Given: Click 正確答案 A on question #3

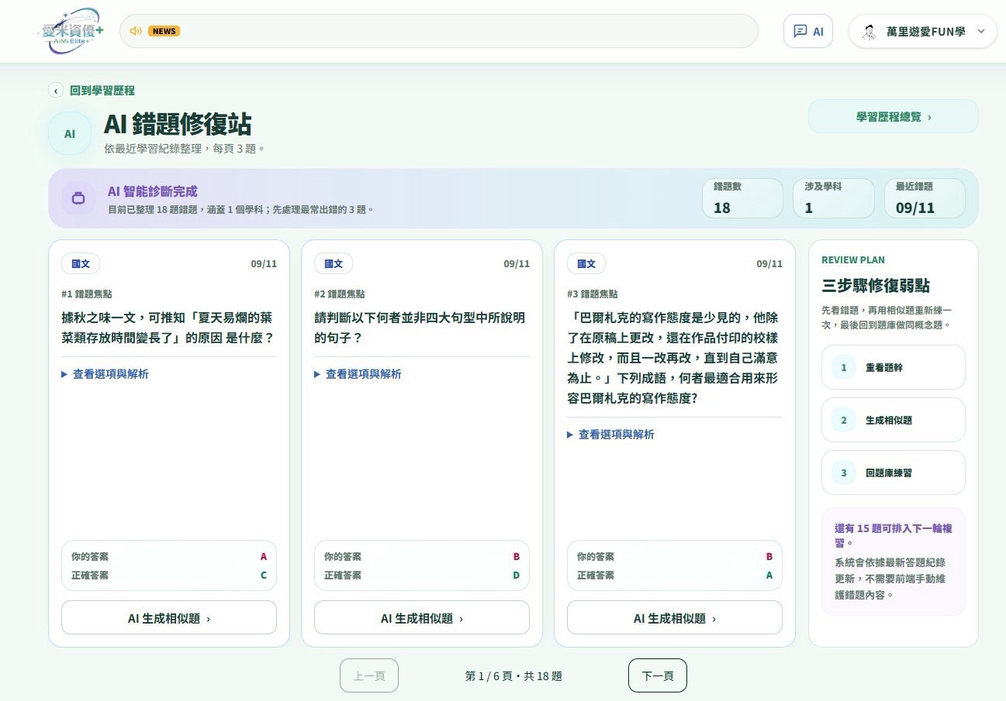Looking at the screenshot, I should [675, 575].
